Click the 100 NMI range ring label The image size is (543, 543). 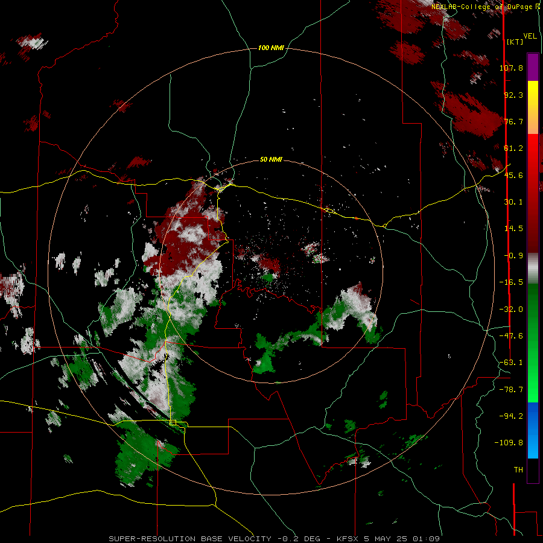(x=271, y=48)
